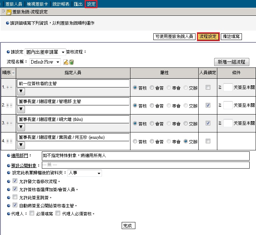Check 代理人必須簽核 checkbox
The width and height of the screenshot is (256, 235).
point(58,213)
